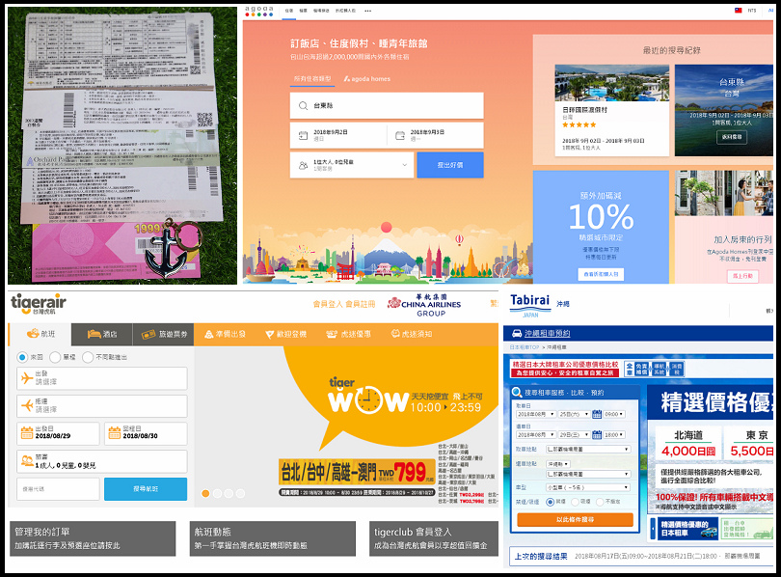Click tigerair departure date calendar icon
Screen dimensions: 781x577
point(27,432)
